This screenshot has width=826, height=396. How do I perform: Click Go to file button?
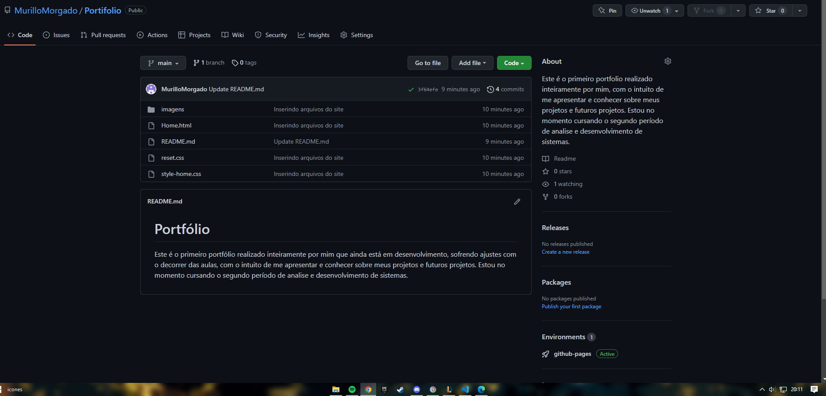[428, 63]
